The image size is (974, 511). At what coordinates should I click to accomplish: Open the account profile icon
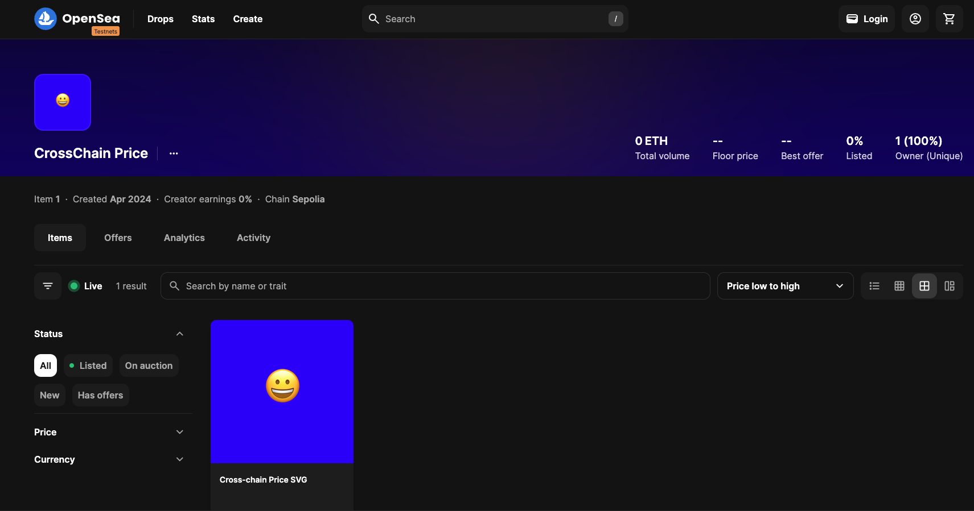(x=915, y=19)
